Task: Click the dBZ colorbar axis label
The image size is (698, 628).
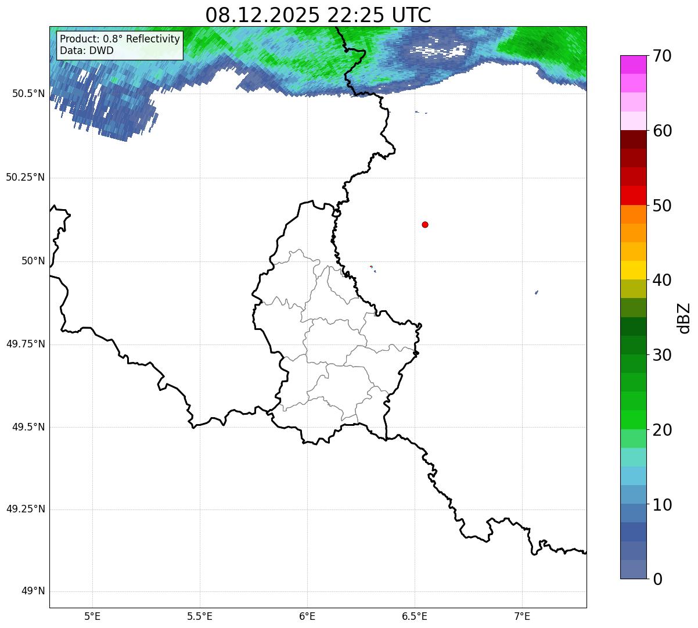Action: tap(685, 317)
